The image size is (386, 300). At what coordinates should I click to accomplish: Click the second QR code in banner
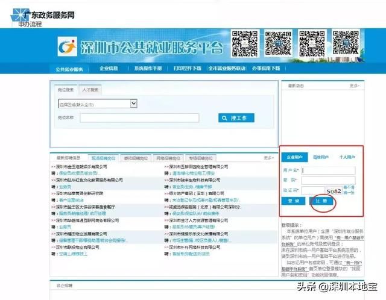278,43
